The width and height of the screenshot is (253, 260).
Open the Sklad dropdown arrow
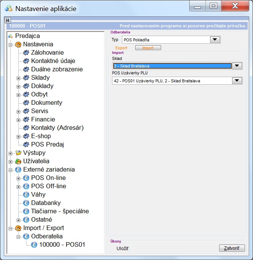coord(237,66)
